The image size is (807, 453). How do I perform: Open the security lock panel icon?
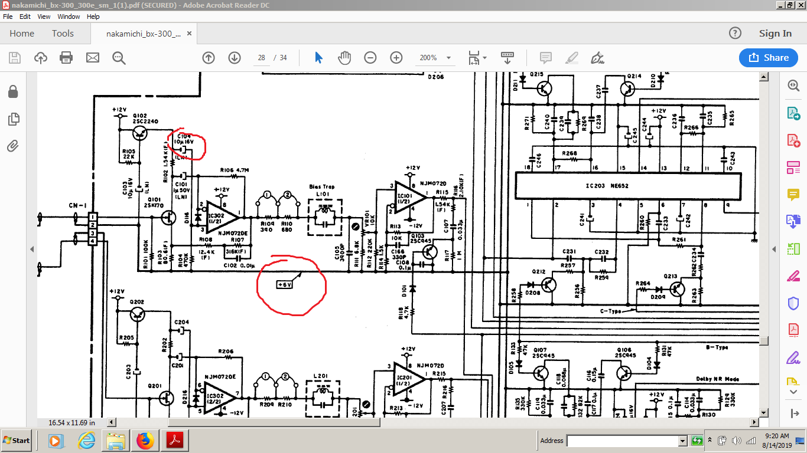pyautogui.click(x=13, y=92)
